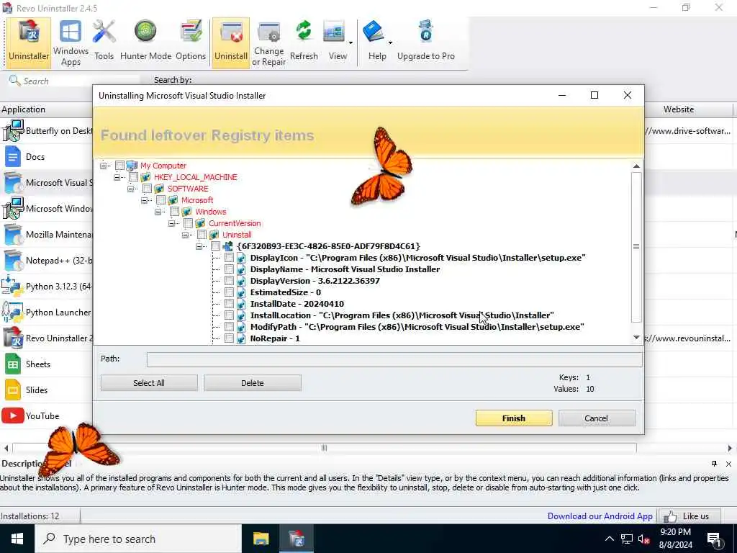Select the Mozilla Maintenance application icon
737x553 pixels.
[x=13, y=235]
